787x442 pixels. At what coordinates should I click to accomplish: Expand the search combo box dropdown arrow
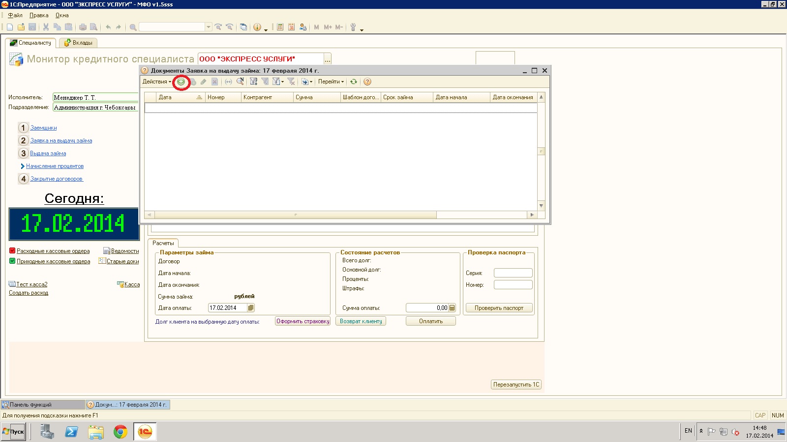click(x=209, y=27)
